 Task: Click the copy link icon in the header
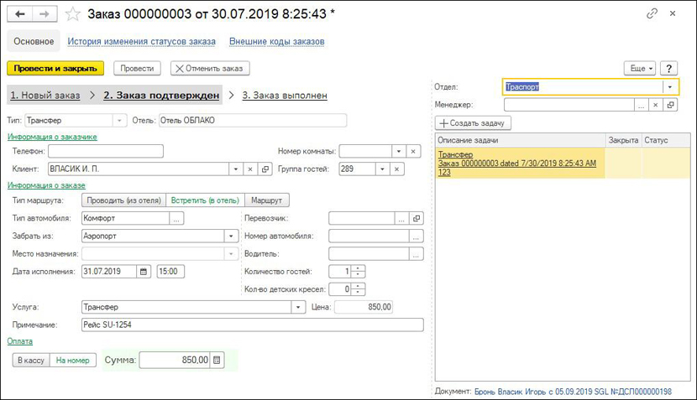652,14
